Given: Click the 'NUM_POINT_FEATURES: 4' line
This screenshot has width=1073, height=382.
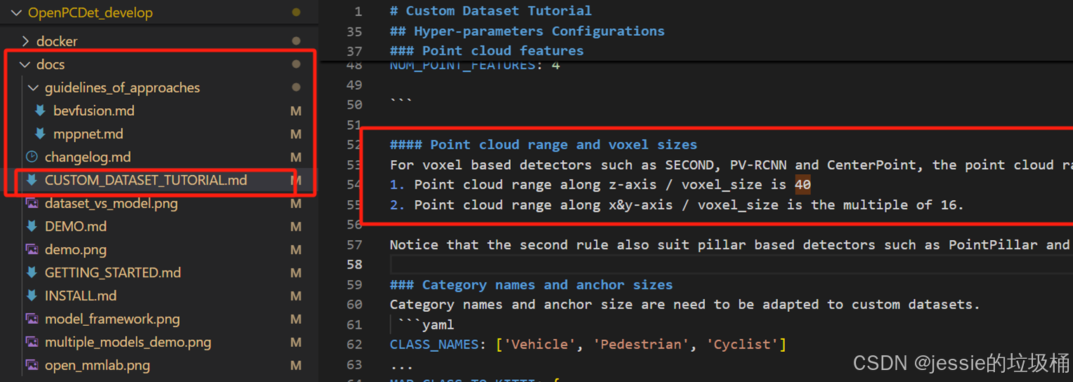Looking at the screenshot, I should coord(475,66).
